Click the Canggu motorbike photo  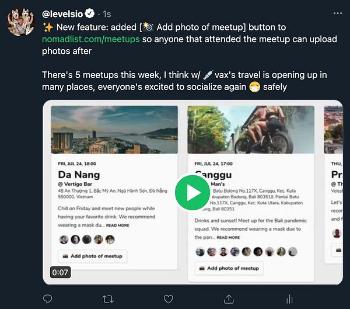250,129
